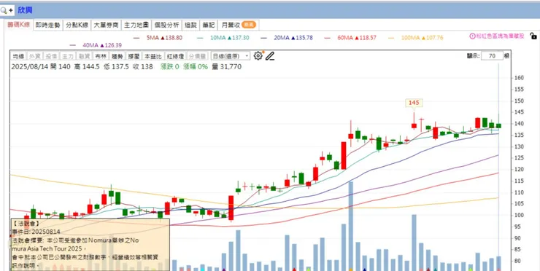This screenshot has width=540, height=271.
Task: Click the pink 粉紅色區塊 notice text
Action: pyautogui.click(x=500, y=36)
